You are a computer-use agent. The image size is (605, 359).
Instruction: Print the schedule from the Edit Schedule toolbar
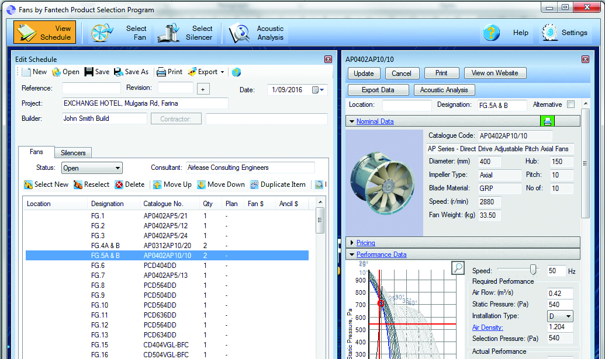tap(170, 72)
